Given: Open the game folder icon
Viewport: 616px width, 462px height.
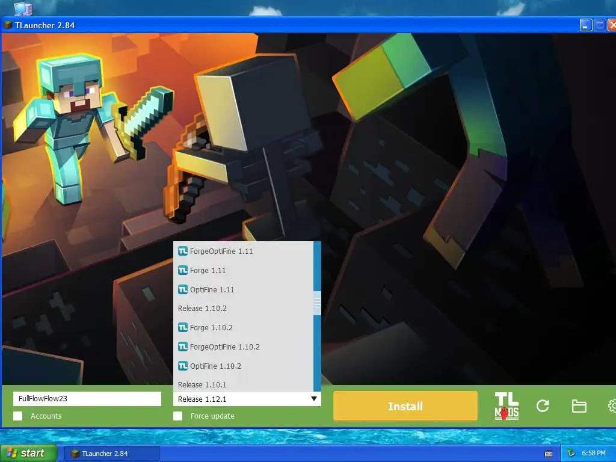Looking at the screenshot, I should click(579, 406).
